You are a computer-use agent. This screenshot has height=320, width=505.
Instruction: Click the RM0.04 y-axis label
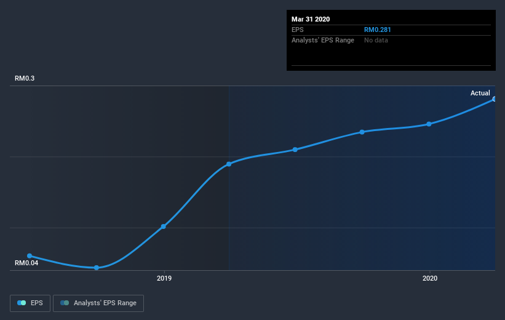pyautogui.click(x=26, y=263)
